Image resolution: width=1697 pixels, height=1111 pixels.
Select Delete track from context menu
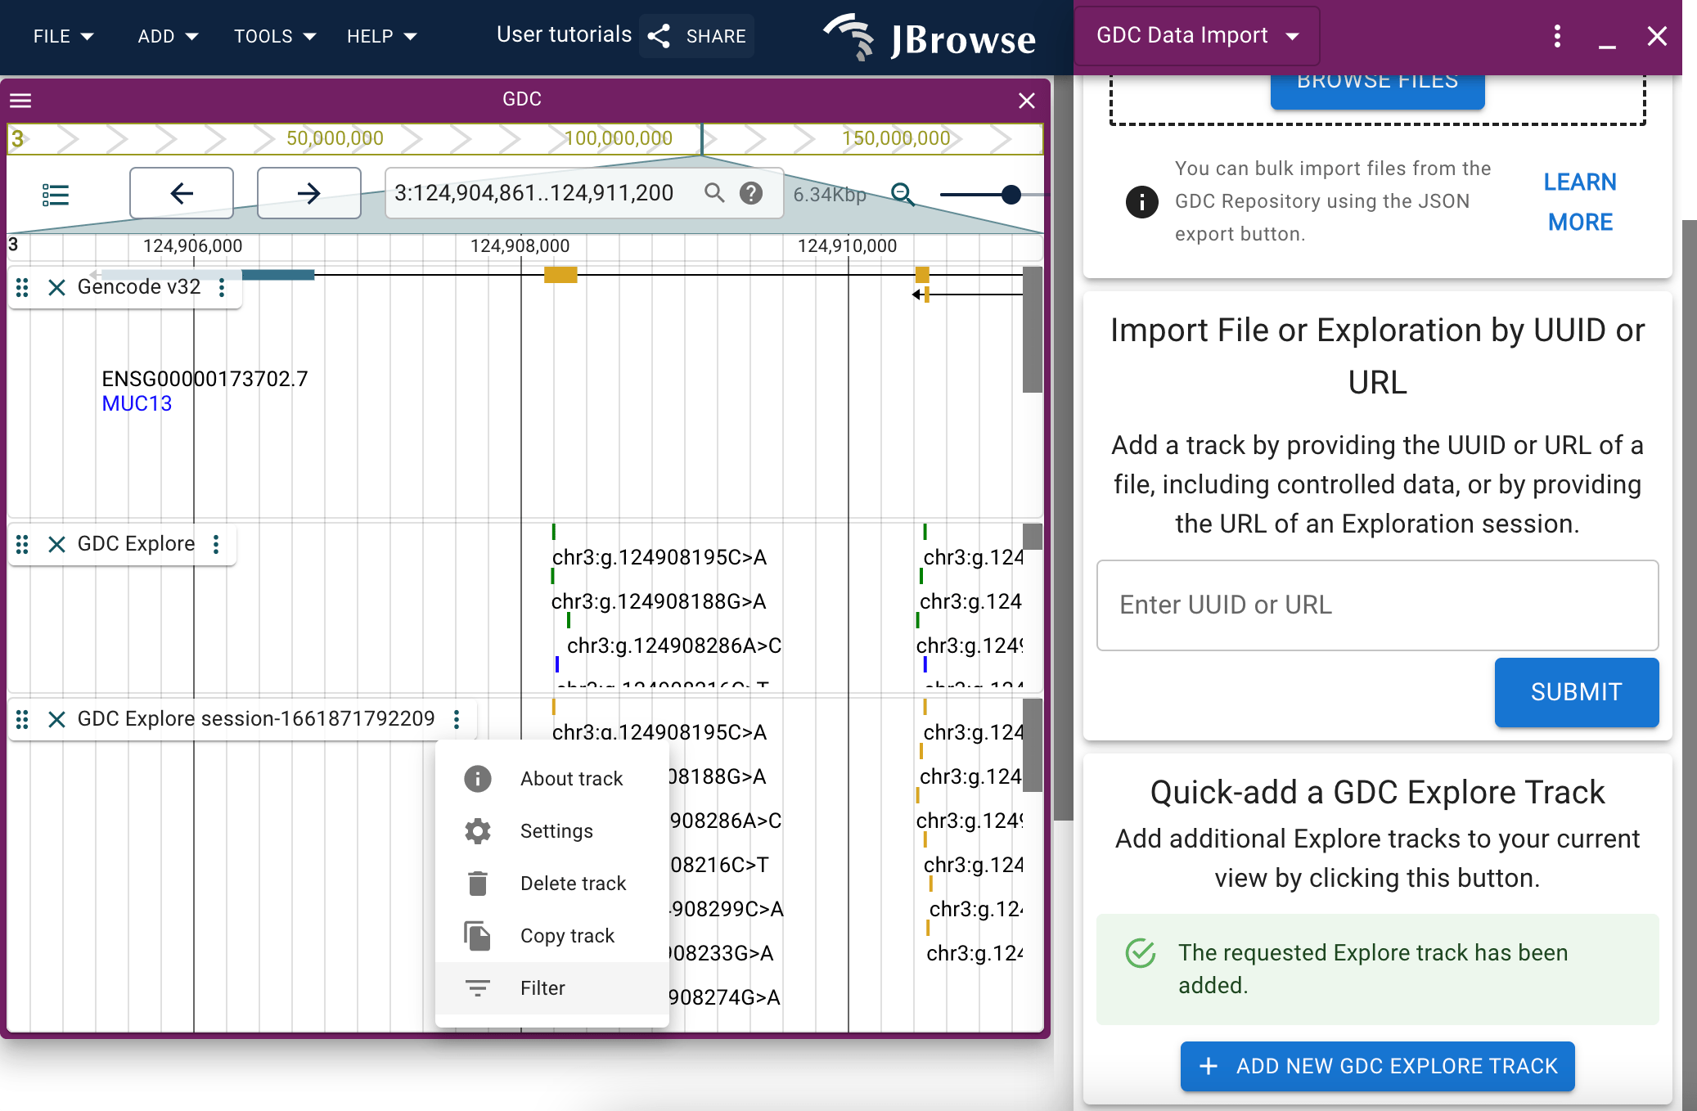(552, 884)
